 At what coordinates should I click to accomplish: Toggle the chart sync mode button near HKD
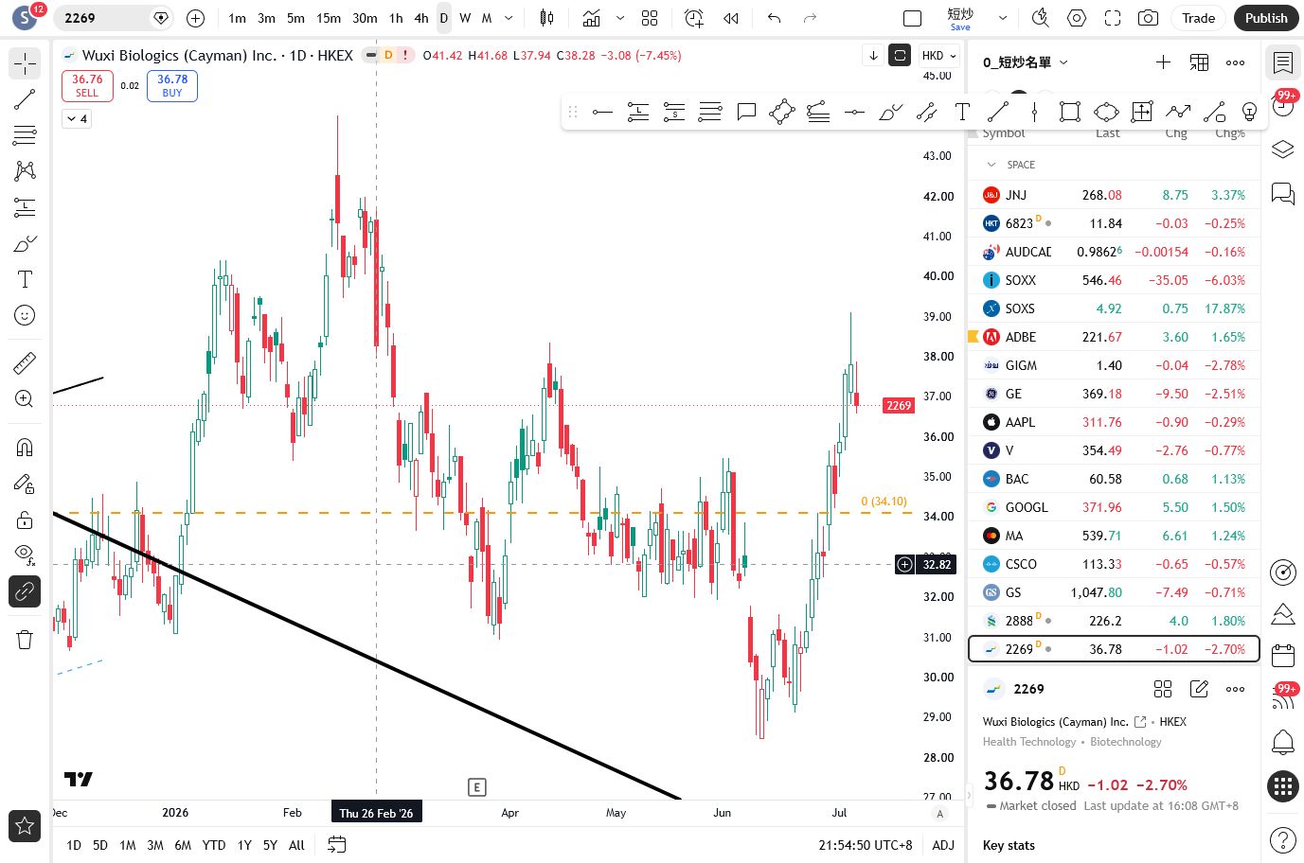[x=900, y=56]
